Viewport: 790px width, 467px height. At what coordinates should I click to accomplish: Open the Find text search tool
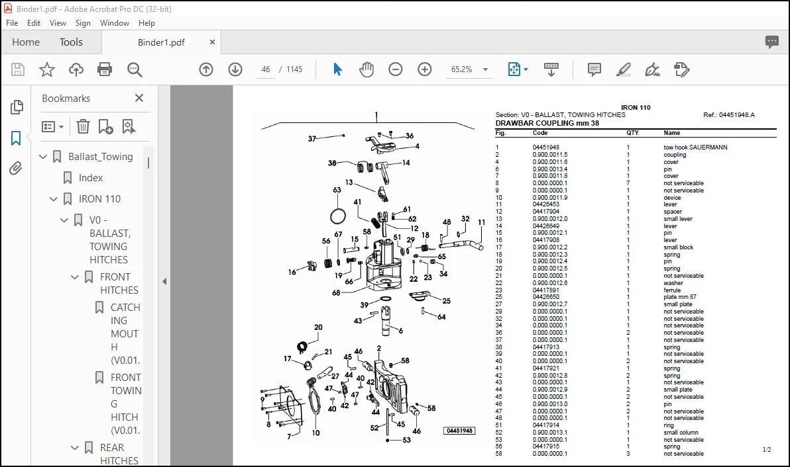point(135,69)
